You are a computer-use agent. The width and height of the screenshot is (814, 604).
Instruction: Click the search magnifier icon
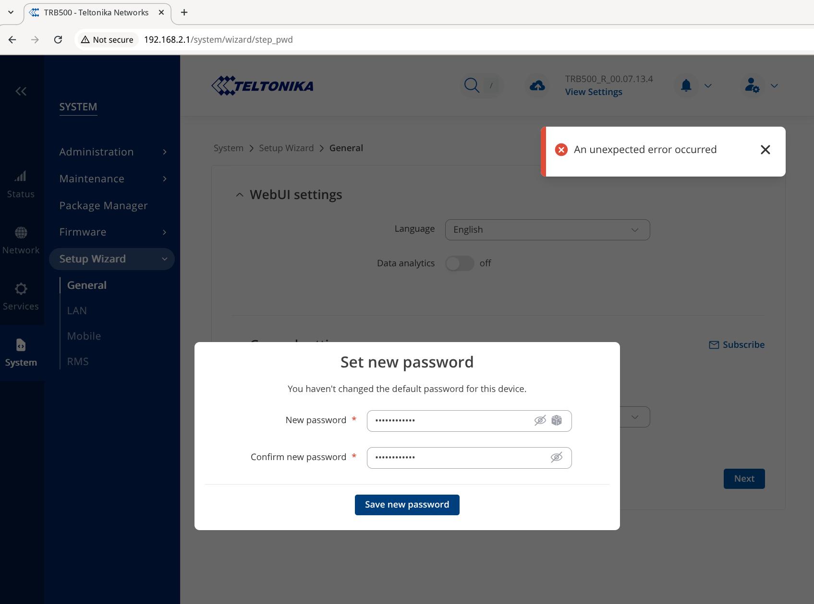472,85
